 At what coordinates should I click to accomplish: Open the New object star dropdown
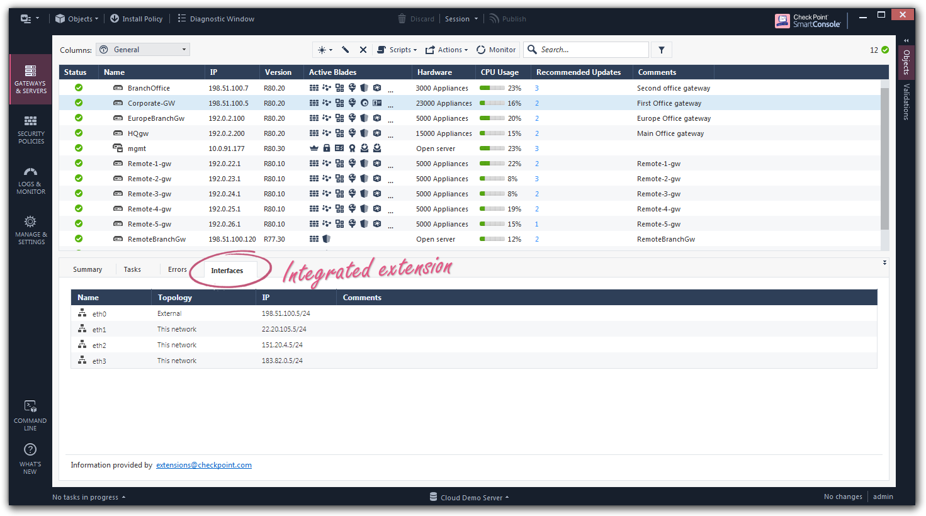click(x=325, y=50)
